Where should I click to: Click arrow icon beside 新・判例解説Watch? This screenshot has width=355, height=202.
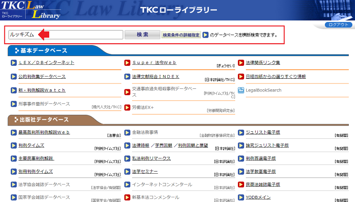pyautogui.click(x=14, y=90)
